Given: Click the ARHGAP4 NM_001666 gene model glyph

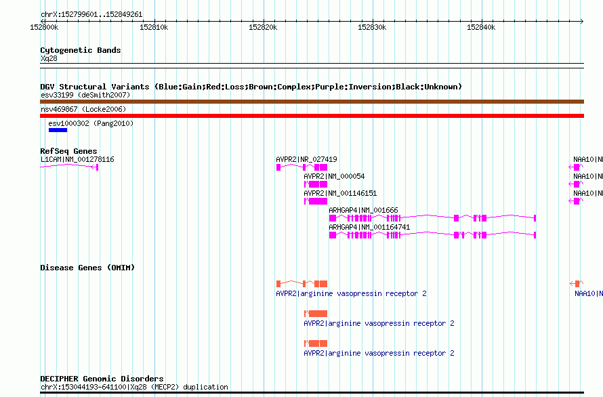Looking at the screenshot, I should [x=433, y=218].
